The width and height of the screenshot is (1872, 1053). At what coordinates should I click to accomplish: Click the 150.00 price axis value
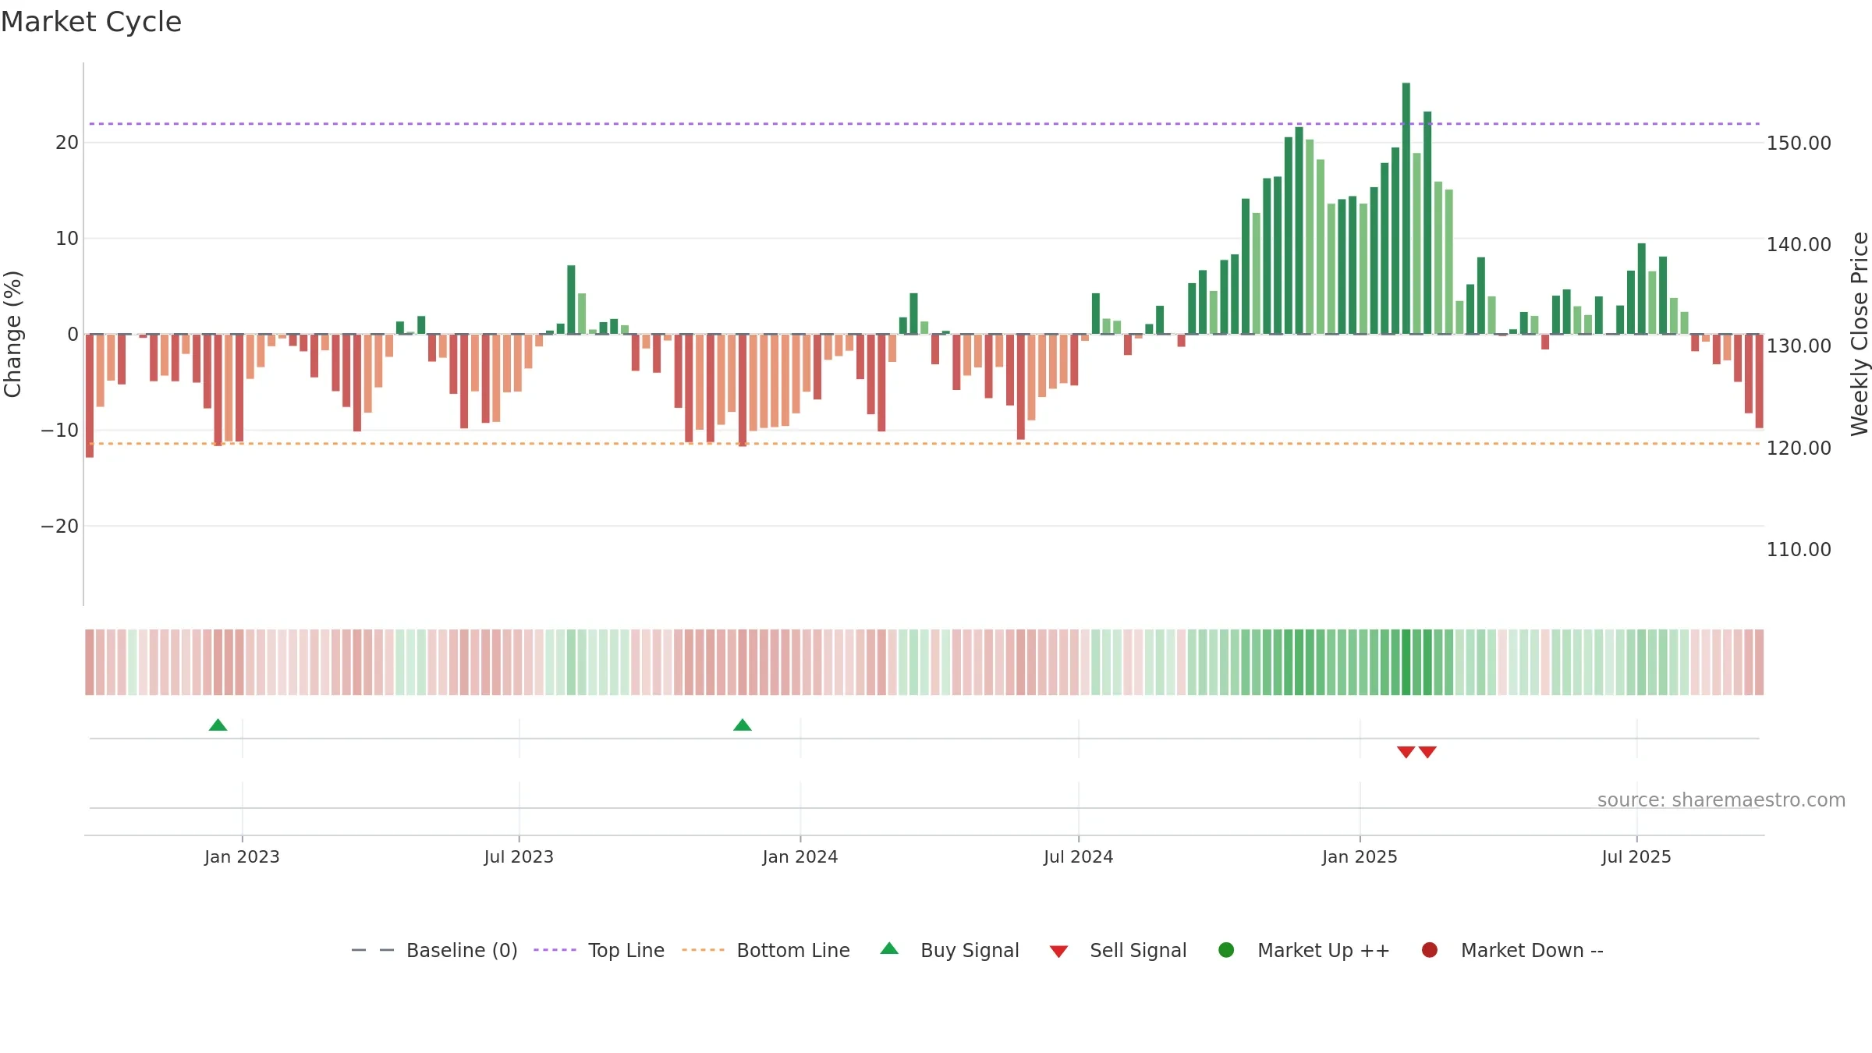pos(1799,143)
